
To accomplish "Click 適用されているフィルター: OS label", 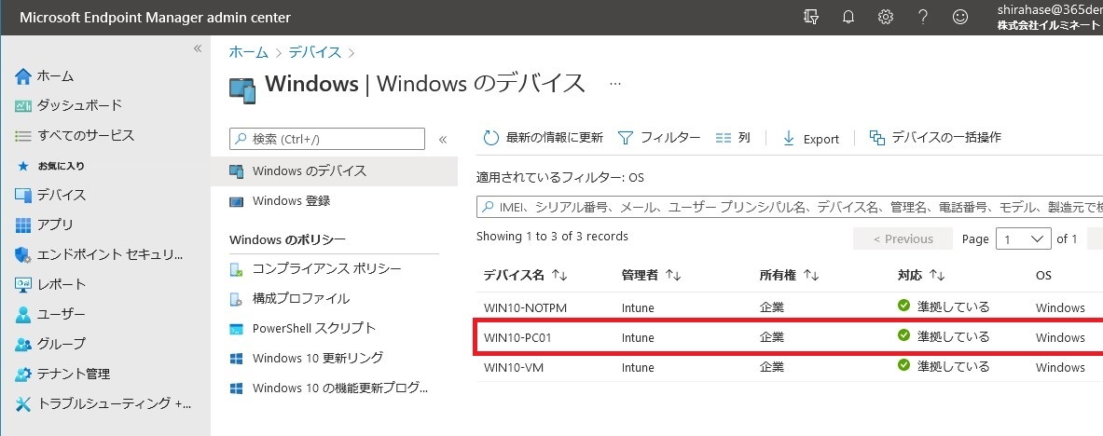I will (560, 178).
